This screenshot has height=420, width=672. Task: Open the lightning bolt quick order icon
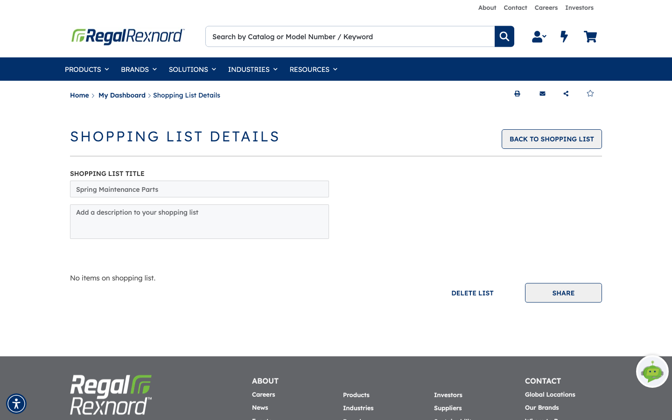tap(564, 36)
